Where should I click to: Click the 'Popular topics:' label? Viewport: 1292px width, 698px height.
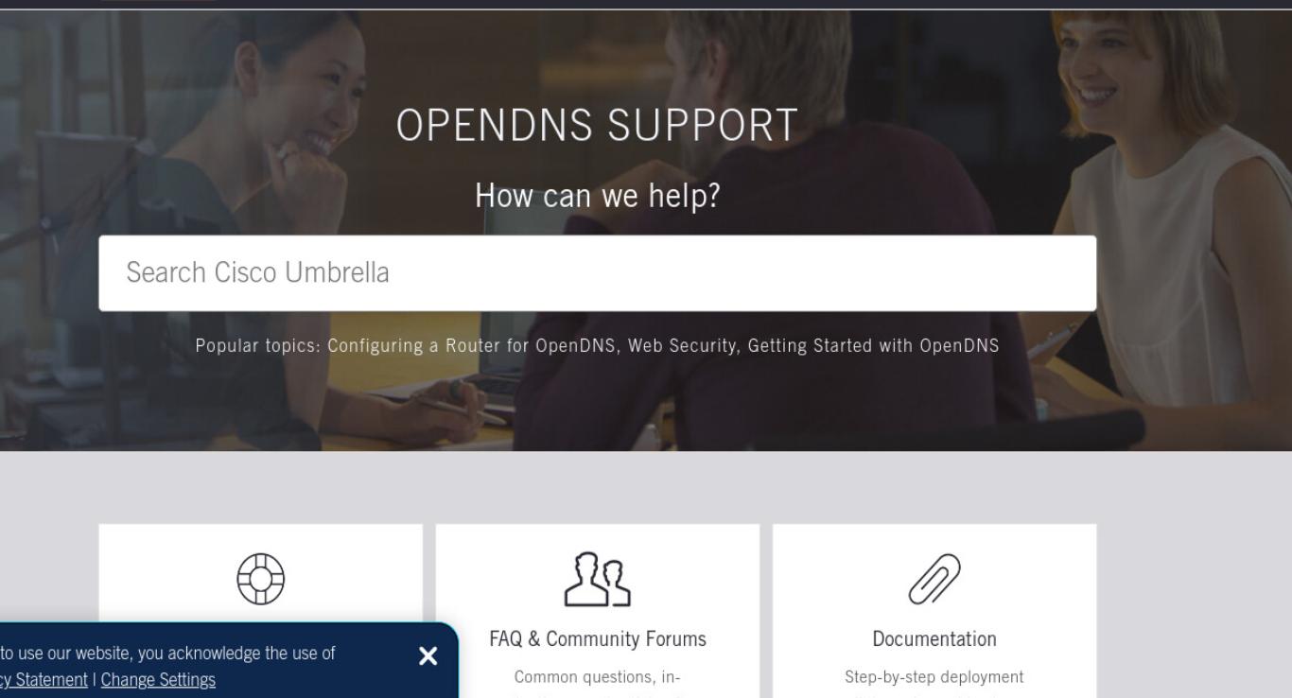coord(258,345)
